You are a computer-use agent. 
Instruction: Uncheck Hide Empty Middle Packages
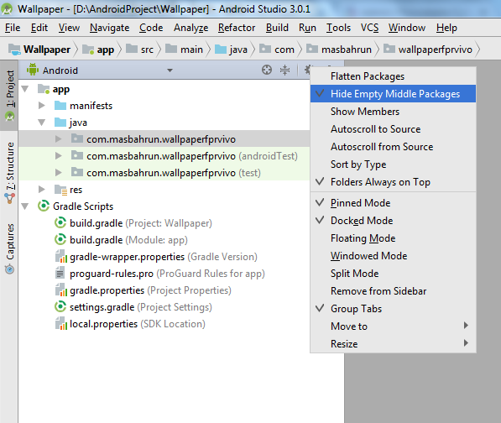coord(393,94)
